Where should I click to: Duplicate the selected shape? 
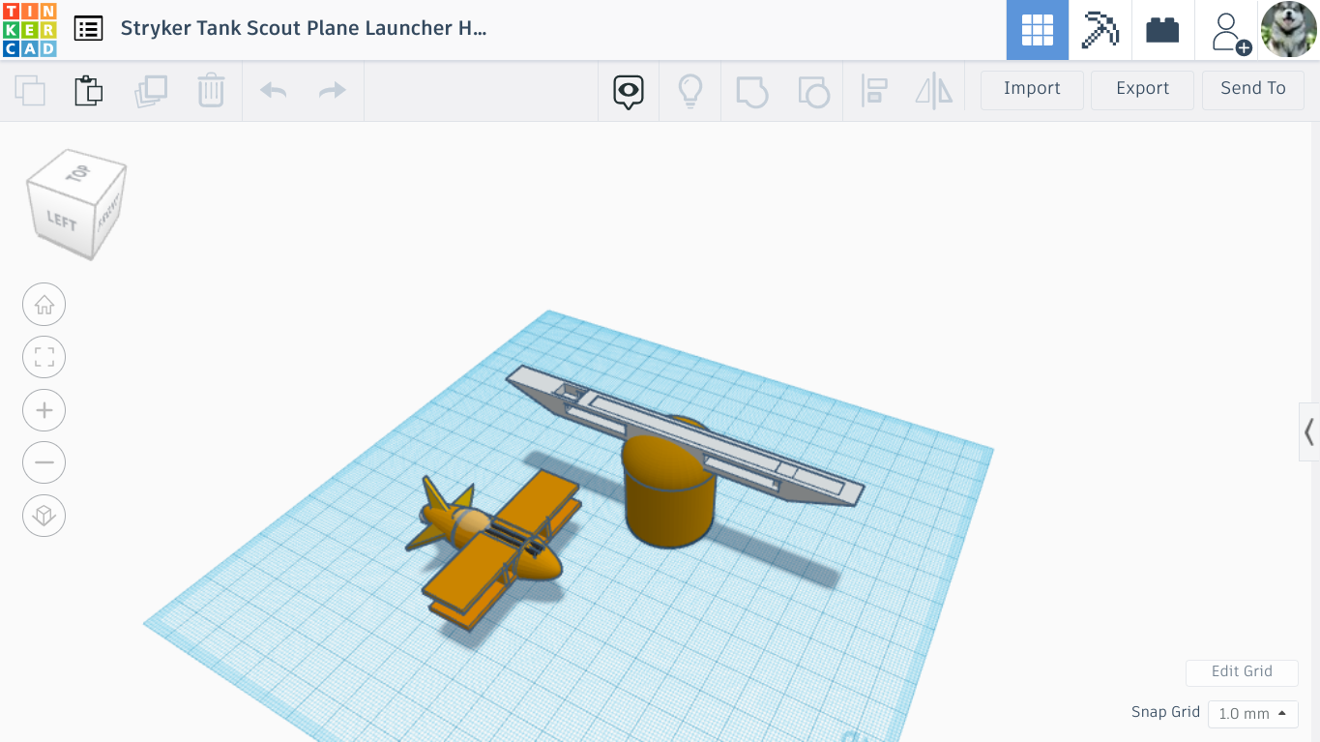151,90
